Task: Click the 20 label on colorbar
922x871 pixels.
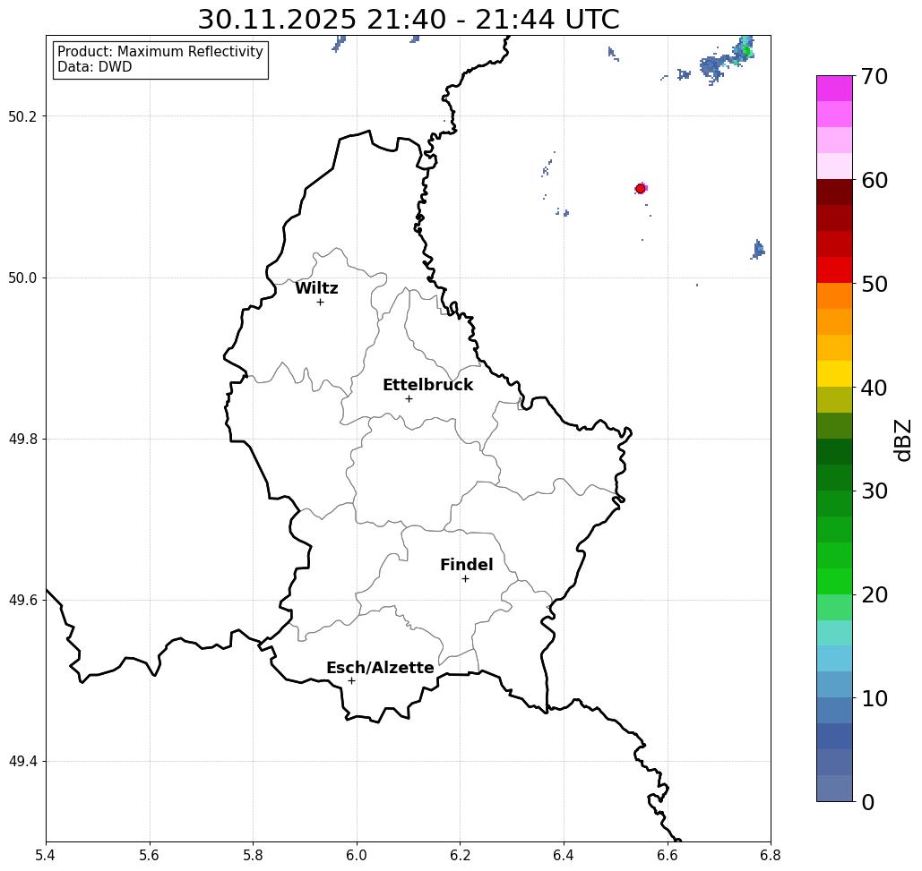Action: click(x=875, y=595)
